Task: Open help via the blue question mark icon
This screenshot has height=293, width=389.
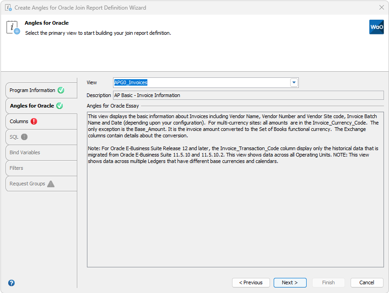Action: pyautogui.click(x=11, y=283)
